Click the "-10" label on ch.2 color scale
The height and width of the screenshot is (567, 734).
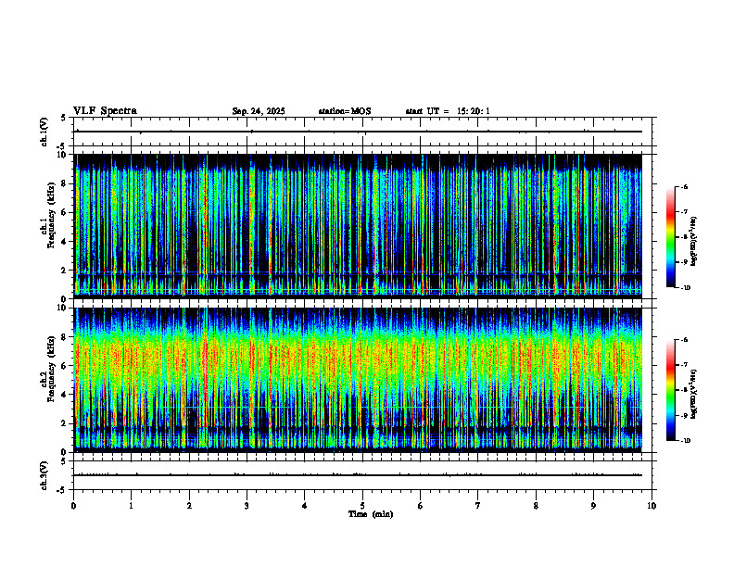coord(685,441)
